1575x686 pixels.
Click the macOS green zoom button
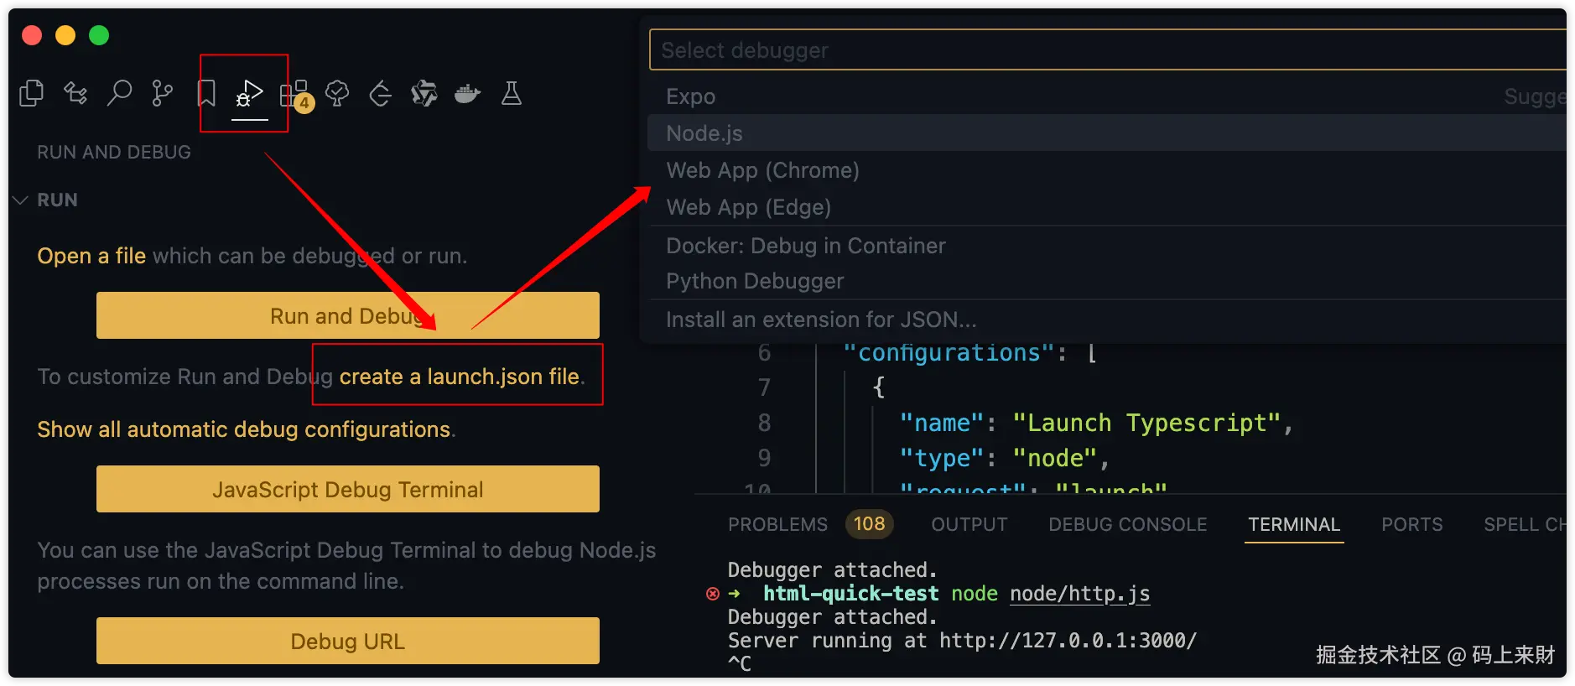click(x=99, y=35)
